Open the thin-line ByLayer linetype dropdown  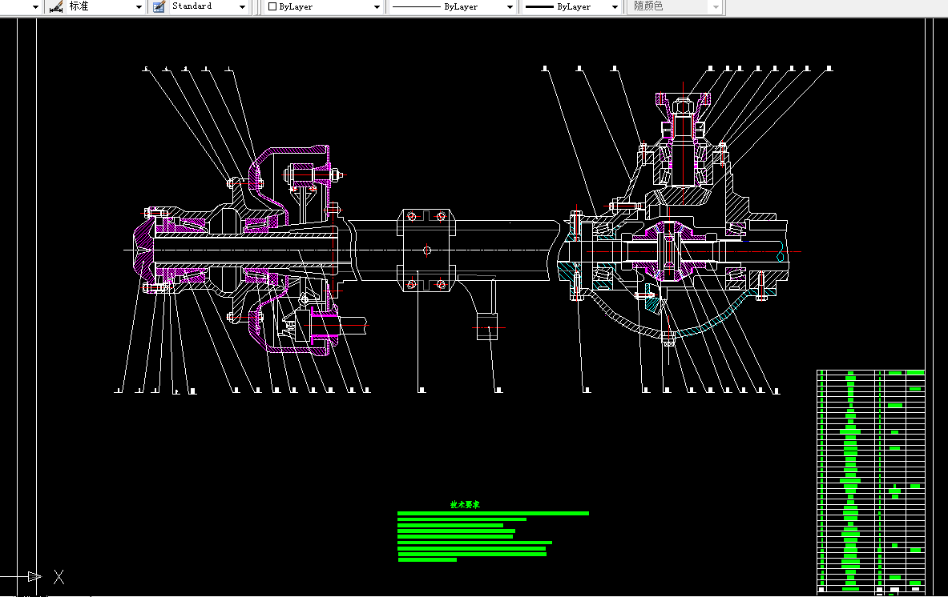click(x=510, y=7)
